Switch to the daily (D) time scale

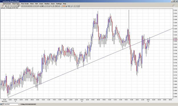point(33,6)
